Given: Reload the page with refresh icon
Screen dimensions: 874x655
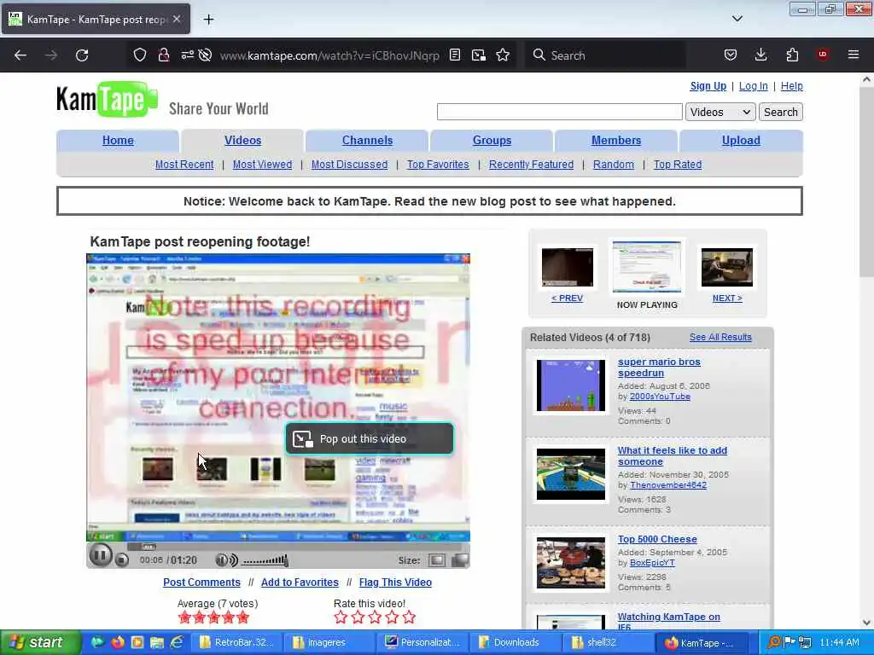Looking at the screenshot, I should [82, 55].
